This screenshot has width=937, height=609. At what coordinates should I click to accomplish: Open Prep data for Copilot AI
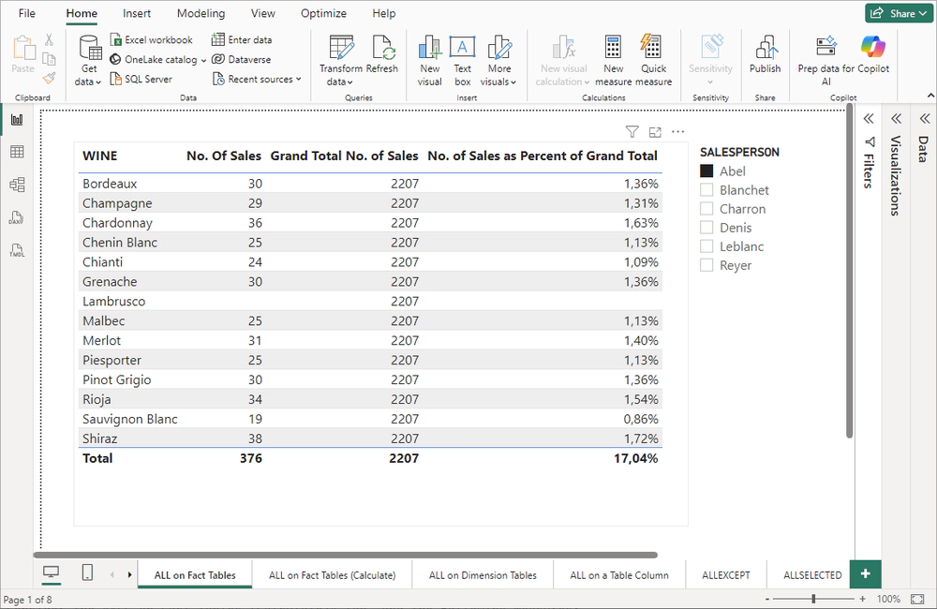tap(826, 60)
